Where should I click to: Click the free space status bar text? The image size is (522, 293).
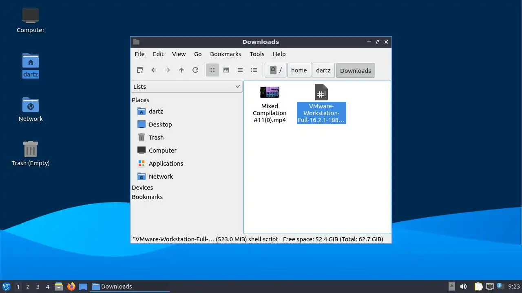pyautogui.click(x=333, y=239)
